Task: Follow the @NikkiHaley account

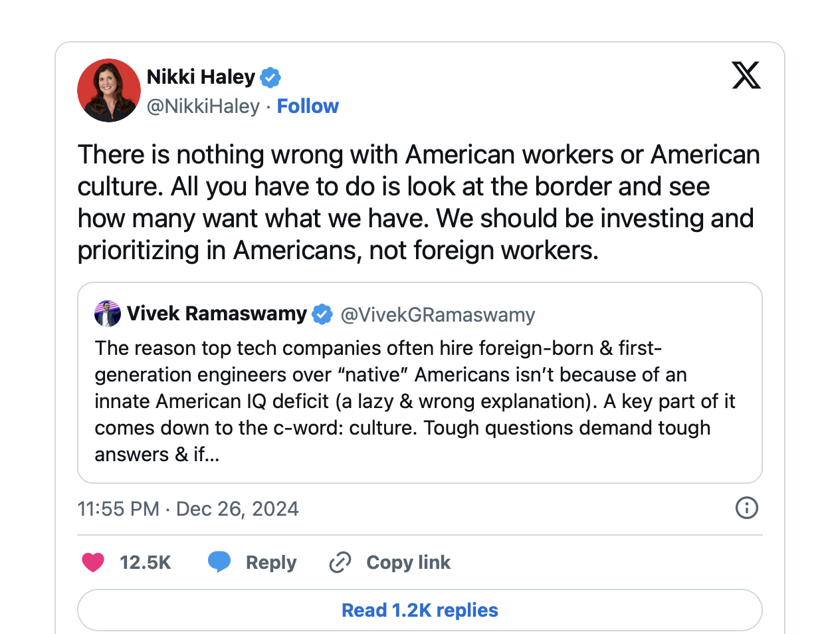Action: click(308, 106)
